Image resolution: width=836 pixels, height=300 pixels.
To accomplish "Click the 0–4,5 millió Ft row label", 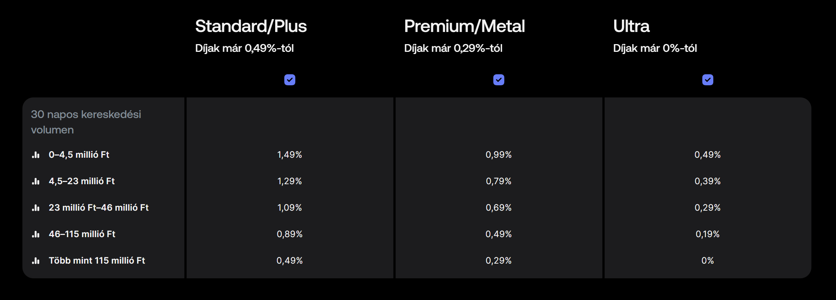I will point(79,155).
